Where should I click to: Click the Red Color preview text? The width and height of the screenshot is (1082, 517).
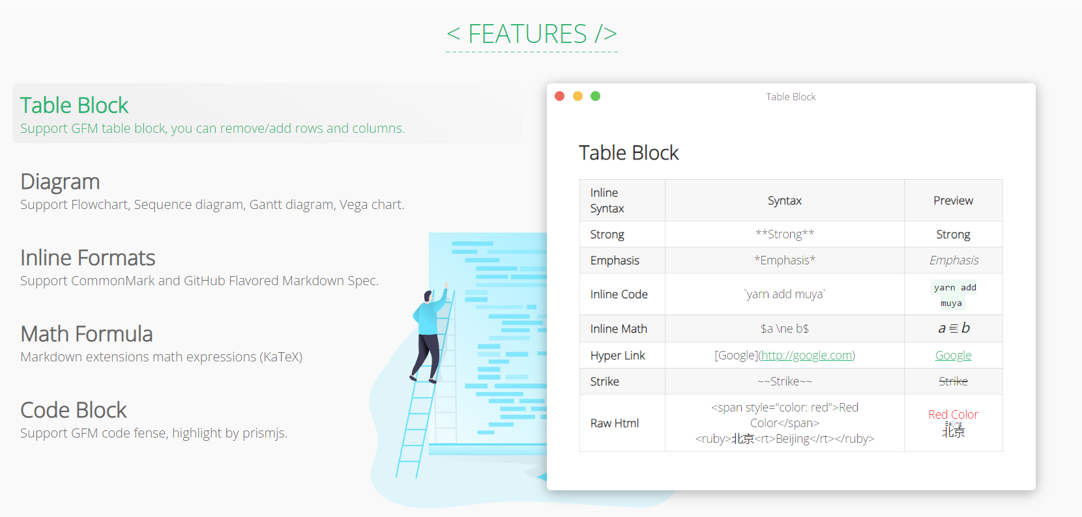953,414
